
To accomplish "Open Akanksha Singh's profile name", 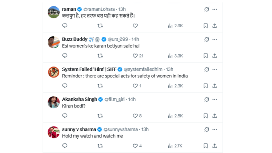I will pos(80,99).
